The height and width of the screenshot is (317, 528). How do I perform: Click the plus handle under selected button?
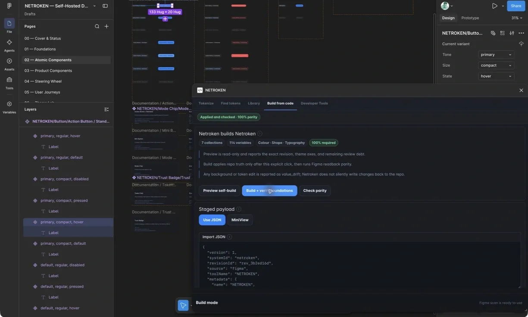[165, 19]
